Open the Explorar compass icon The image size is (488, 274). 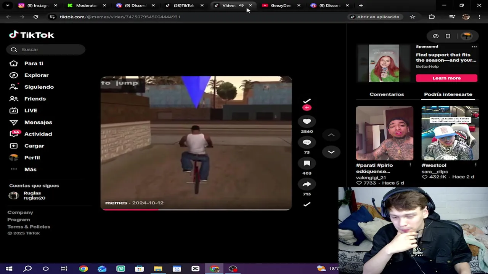click(x=14, y=75)
